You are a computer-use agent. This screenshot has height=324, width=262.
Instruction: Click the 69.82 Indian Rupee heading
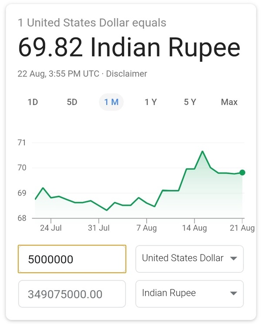click(129, 48)
